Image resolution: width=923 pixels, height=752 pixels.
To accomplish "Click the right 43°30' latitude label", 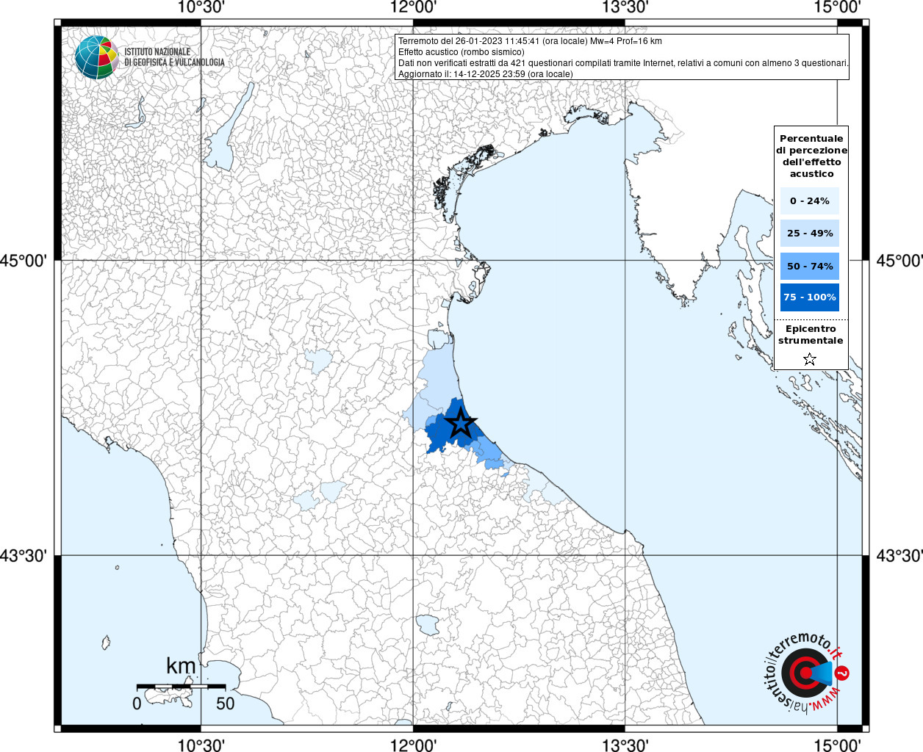I will pyautogui.click(x=899, y=556).
